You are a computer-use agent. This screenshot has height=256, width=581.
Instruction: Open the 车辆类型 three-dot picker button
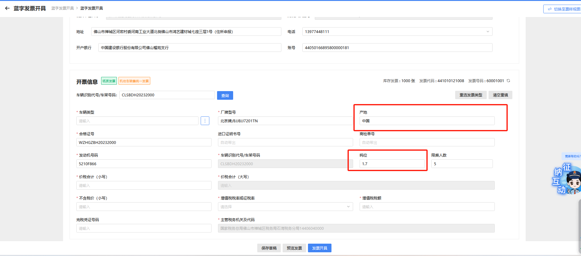[x=205, y=121]
